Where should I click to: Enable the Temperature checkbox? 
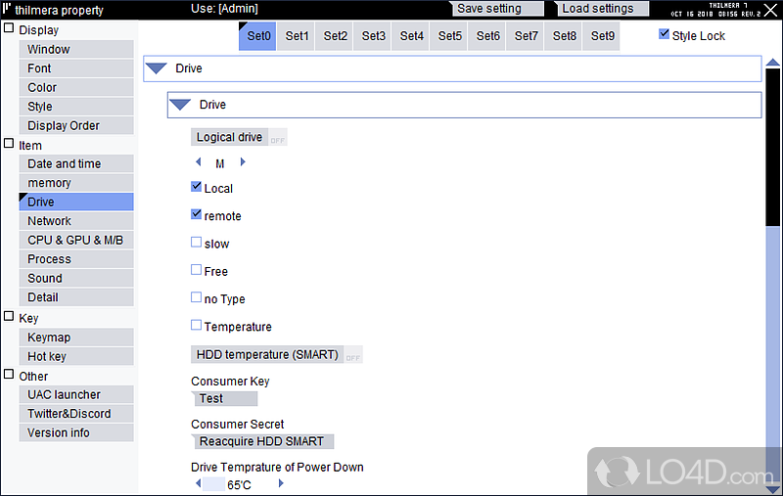197,326
